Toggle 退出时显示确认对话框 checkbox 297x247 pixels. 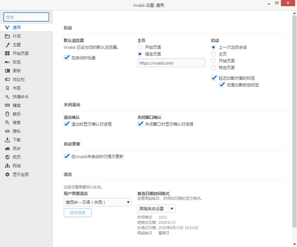pyautogui.click(x=66, y=124)
